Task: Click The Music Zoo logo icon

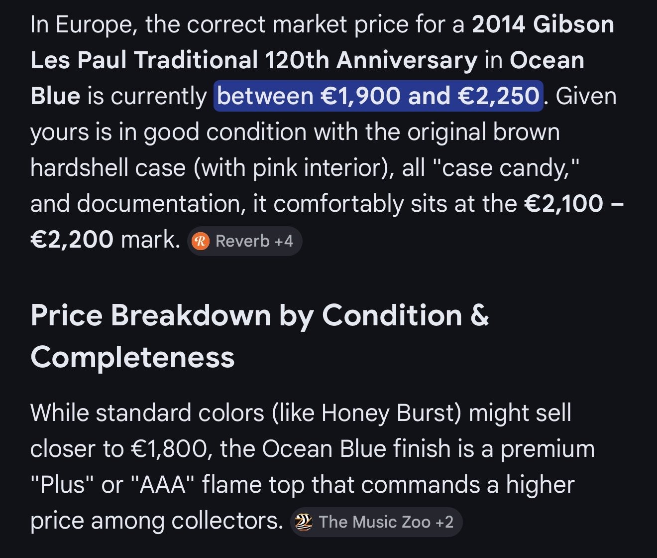Action: coord(304,522)
